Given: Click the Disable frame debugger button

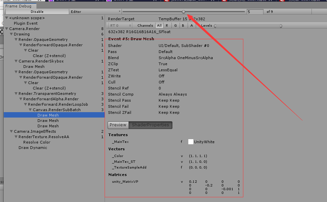Looking at the screenshot, I should (x=37, y=12).
